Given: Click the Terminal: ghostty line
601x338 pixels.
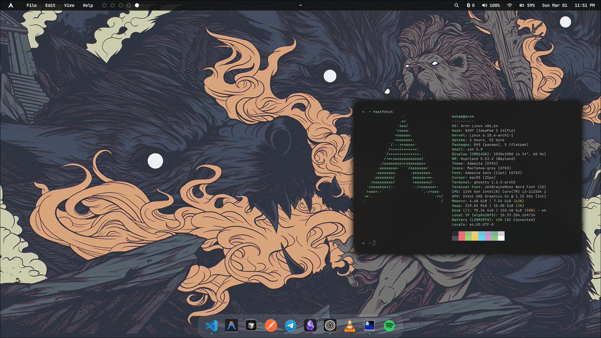Looking at the screenshot, I should pos(484,182).
